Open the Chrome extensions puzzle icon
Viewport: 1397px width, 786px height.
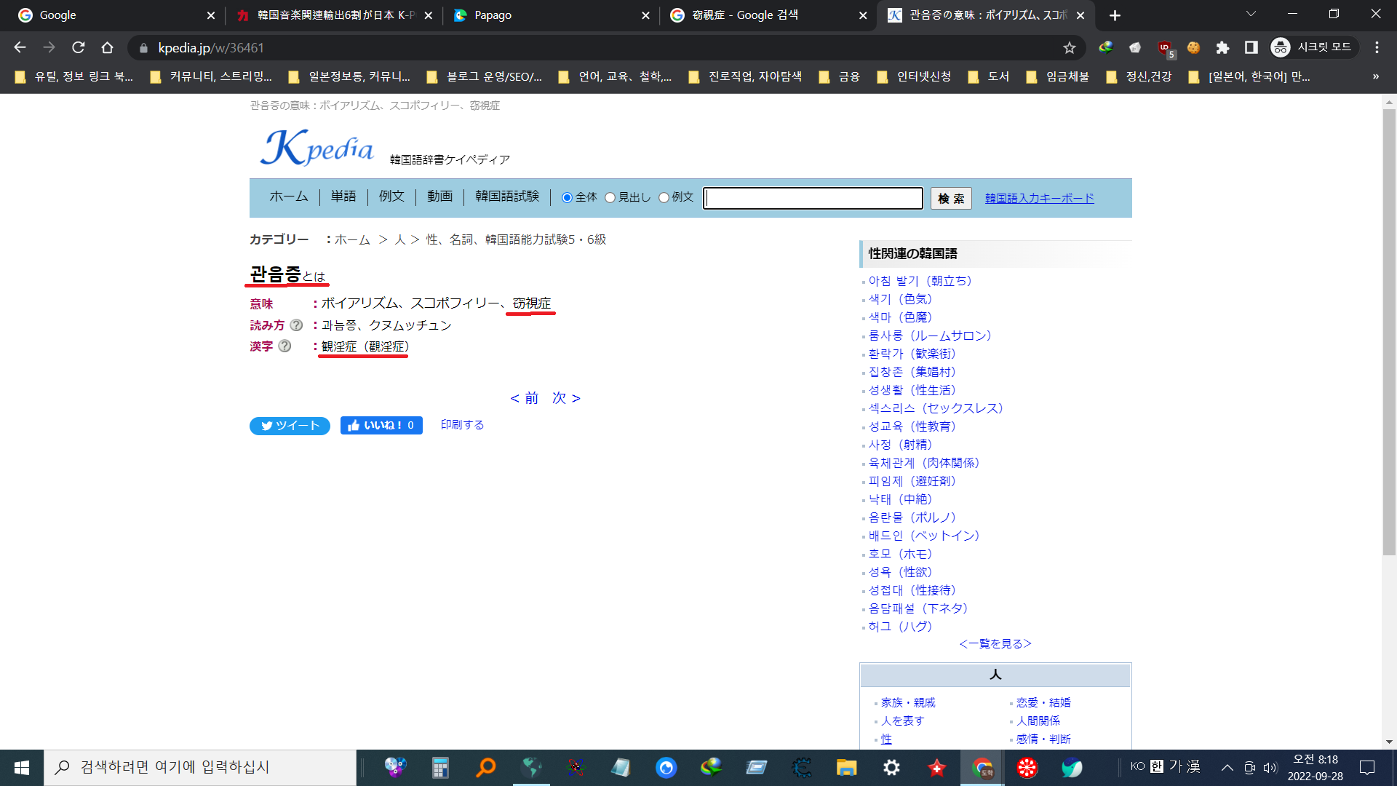[1222, 48]
